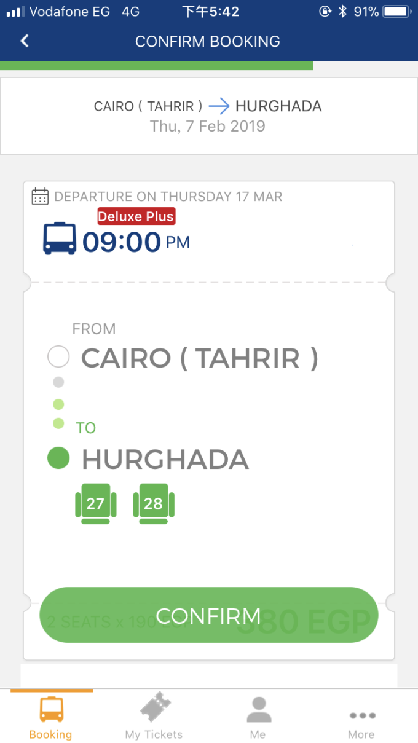The image size is (418, 743).
Task: Tap the CAIRO ( TAHRIR ) station name
Action: pyautogui.click(x=200, y=358)
